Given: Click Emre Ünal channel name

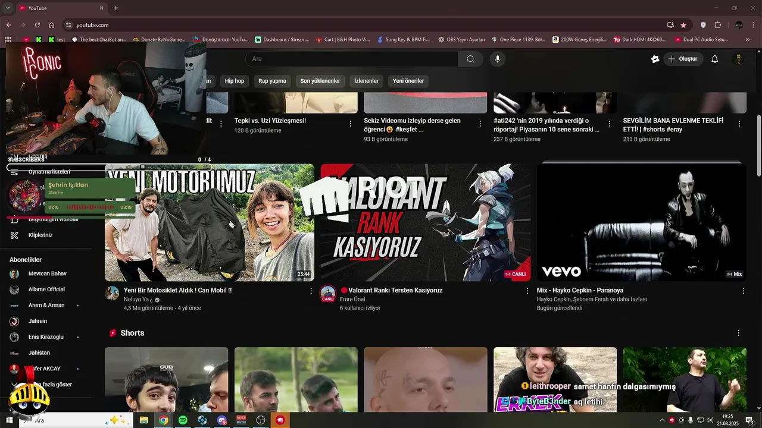Looking at the screenshot, I should 352,300.
